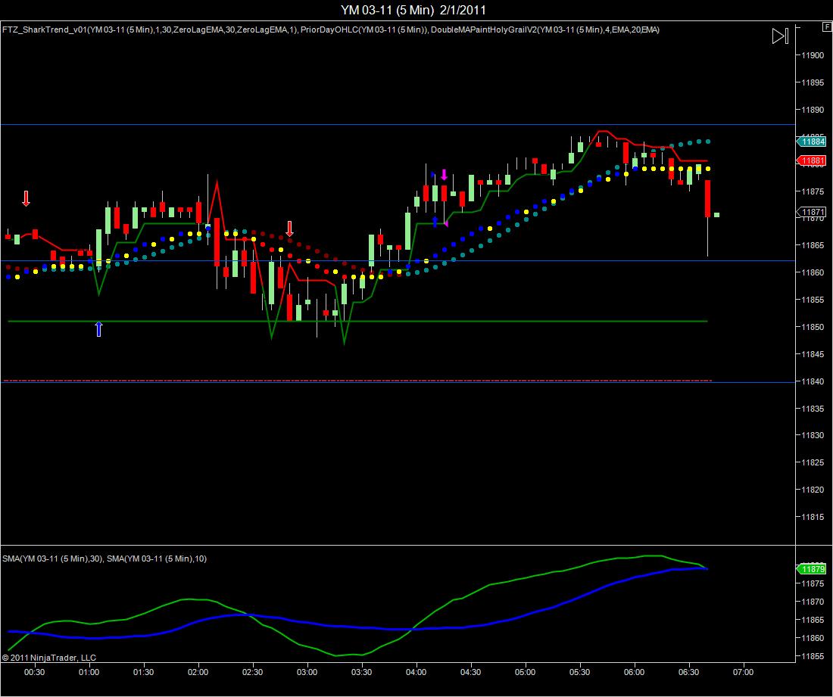Select the pink dashed line near 11840
Viewport: 833px width, 697px height.
(x=357, y=381)
